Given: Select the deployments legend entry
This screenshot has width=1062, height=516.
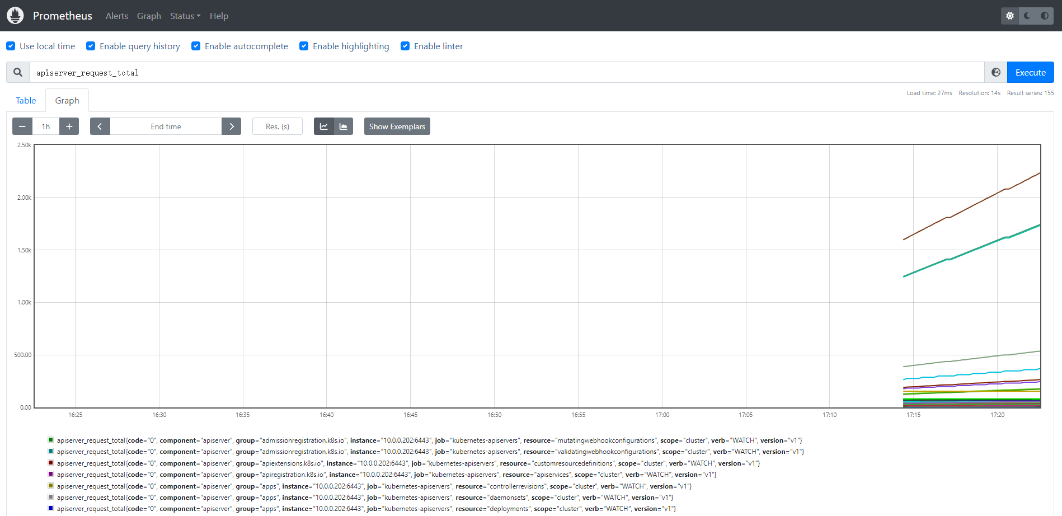Looking at the screenshot, I should click(x=366, y=509).
